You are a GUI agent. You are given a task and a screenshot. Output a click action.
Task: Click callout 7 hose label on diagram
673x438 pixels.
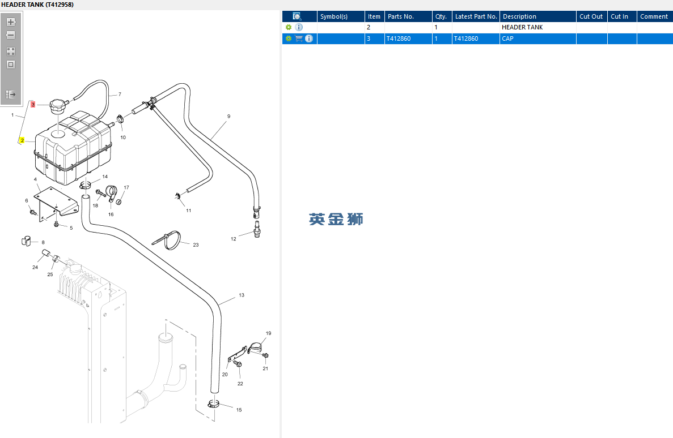click(x=120, y=95)
